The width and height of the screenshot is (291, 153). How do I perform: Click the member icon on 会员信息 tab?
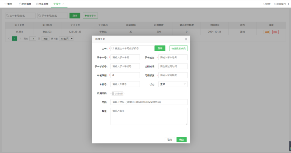[20, 4]
